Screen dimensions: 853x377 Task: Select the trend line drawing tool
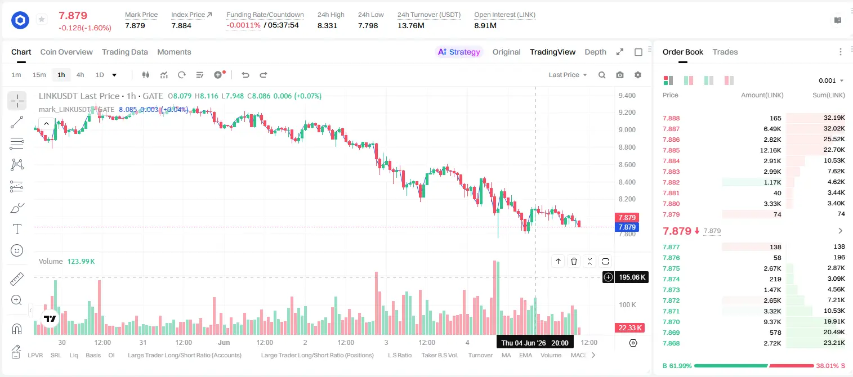point(17,122)
